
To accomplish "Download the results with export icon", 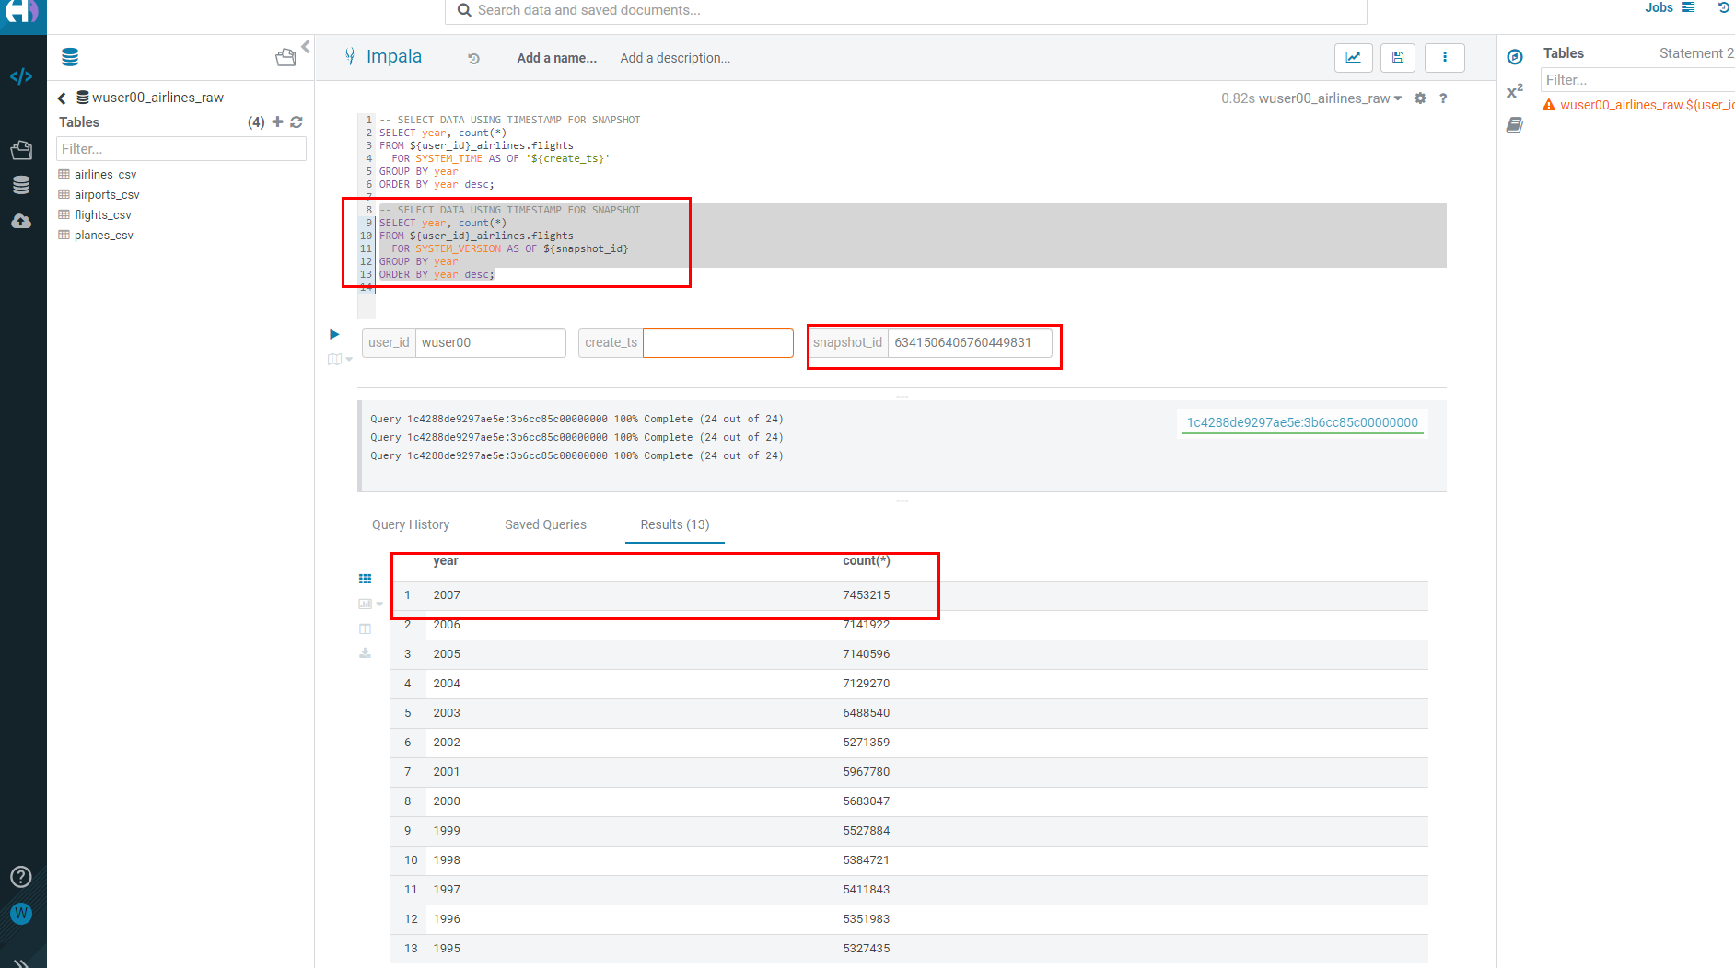I will [x=365, y=652].
